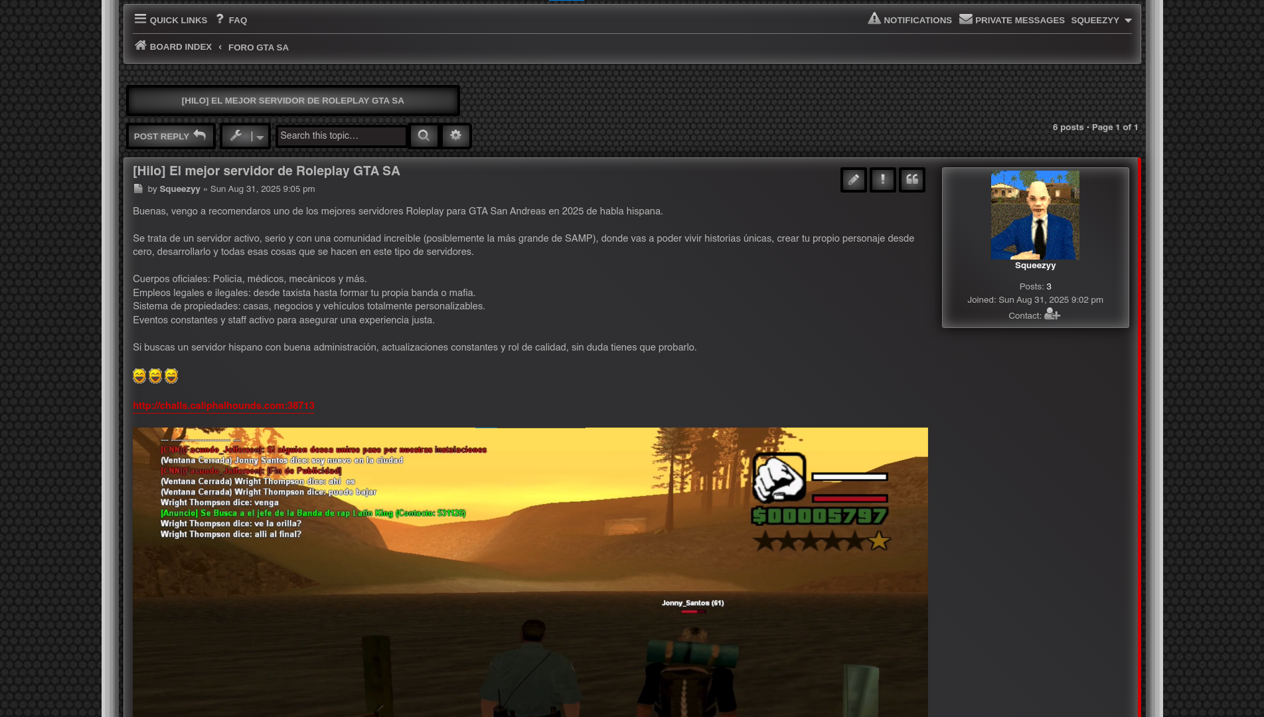View Notifications
The image size is (1264, 717).
[909, 20]
